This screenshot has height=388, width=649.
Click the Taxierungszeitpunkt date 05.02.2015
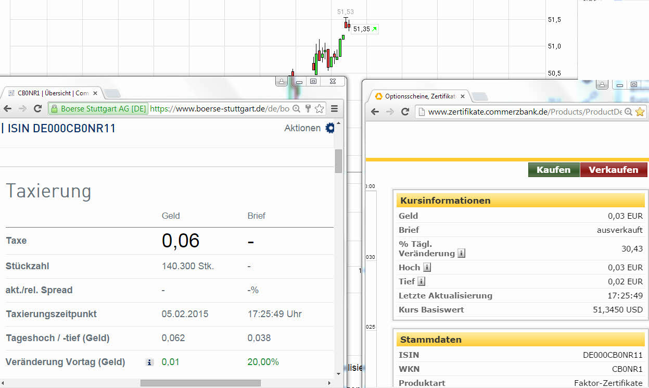coord(185,314)
